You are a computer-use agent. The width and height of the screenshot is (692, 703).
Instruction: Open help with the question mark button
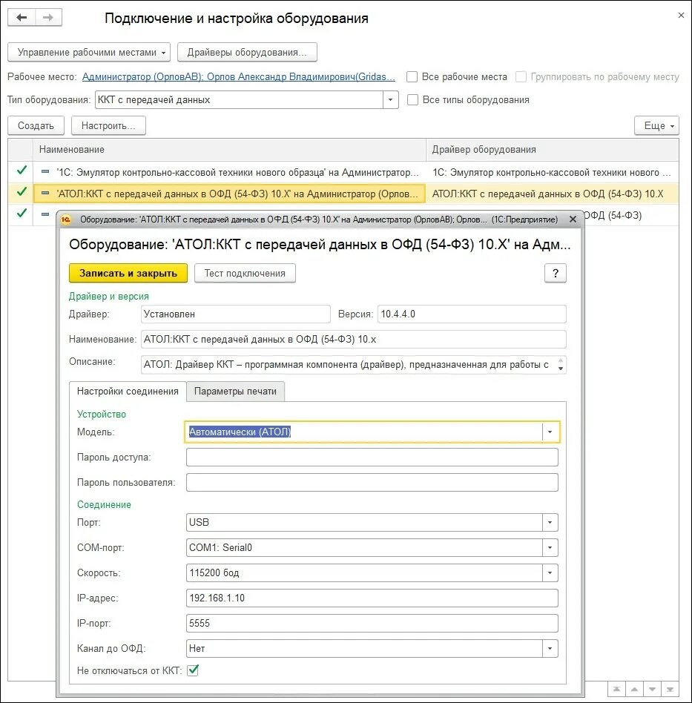(556, 273)
